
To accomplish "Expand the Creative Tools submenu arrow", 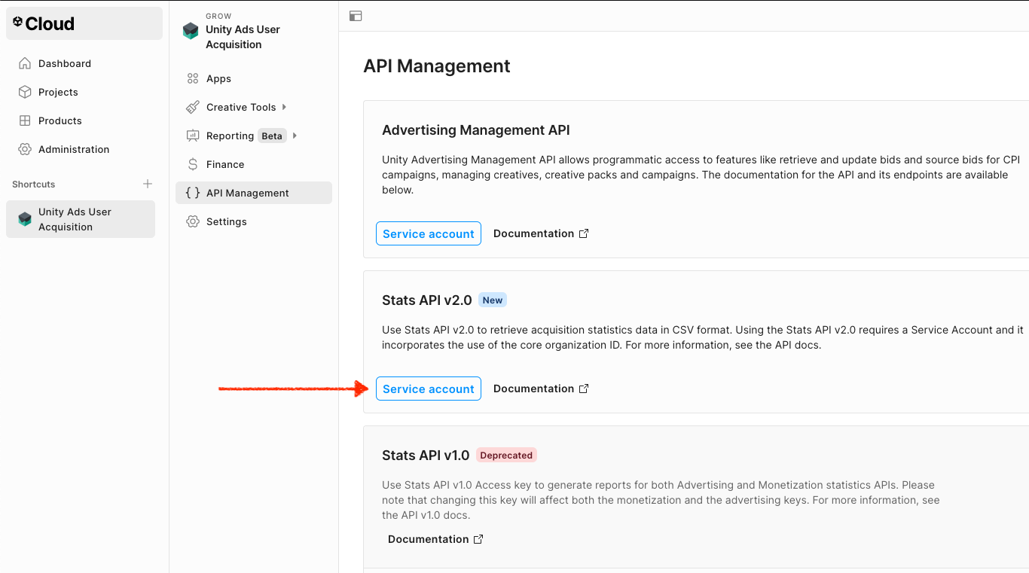I will coord(284,107).
